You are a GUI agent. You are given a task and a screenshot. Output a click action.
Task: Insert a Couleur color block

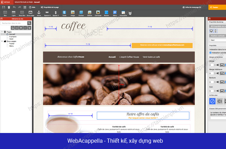click(81, 14)
